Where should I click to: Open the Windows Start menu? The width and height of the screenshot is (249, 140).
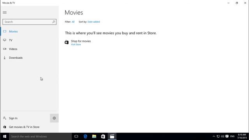point(5,136)
